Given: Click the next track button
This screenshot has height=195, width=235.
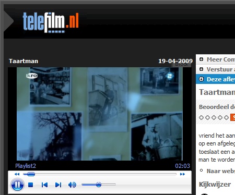Looking at the screenshot, I should pyautogui.click(x=58, y=185).
